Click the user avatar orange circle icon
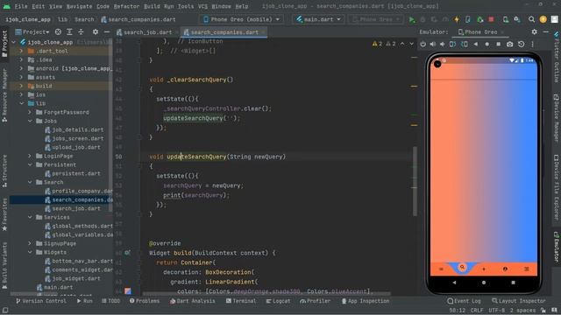This screenshot has width=561, height=315. coord(543,19)
